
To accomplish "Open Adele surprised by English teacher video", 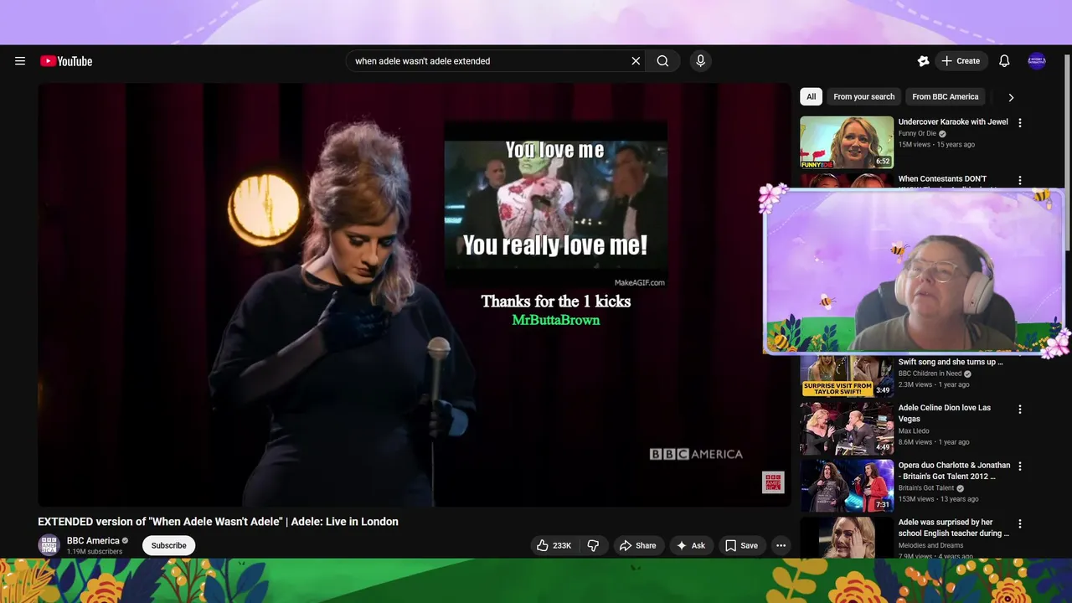I will pyautogui.click(x=954, y=528).
